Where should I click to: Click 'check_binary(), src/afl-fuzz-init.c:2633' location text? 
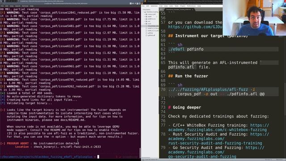[x=67, y=147]
